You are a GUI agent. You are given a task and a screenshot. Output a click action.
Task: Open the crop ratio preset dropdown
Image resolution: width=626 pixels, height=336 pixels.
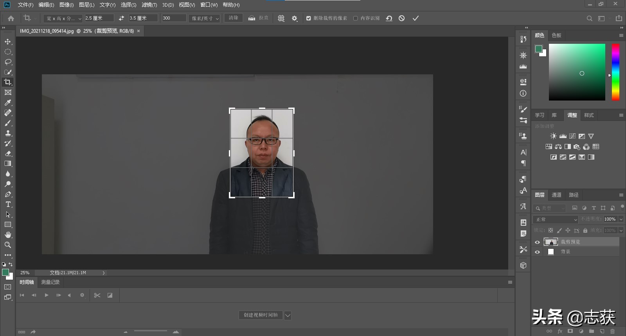click(63, 18)
